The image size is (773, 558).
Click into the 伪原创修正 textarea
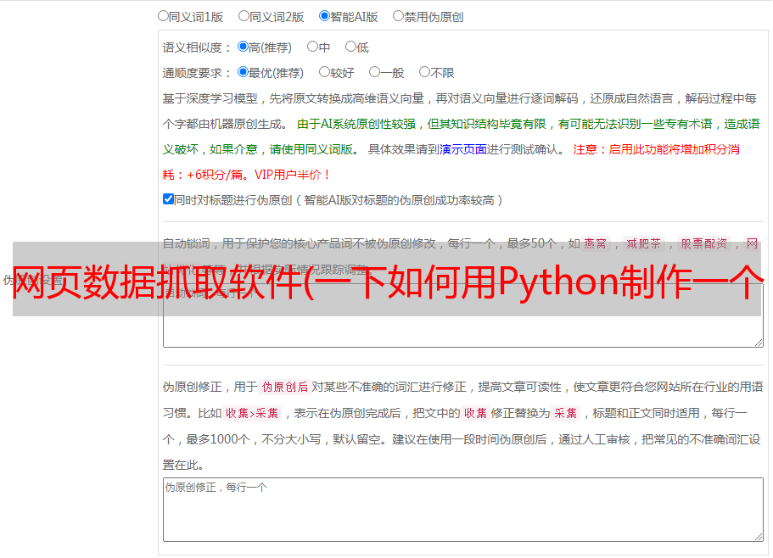[x=463, y=510]
